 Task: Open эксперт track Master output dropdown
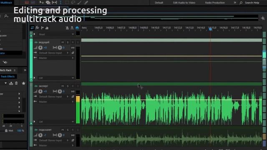click(56, 102)
